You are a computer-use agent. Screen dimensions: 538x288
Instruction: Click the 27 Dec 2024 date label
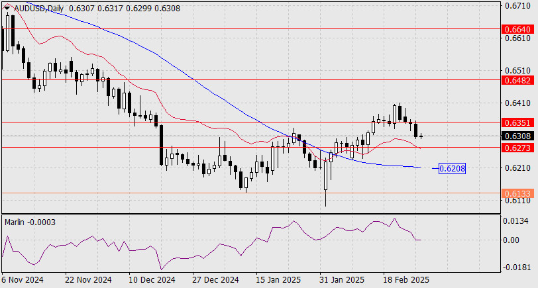pyautogui.click(x=215, y=280)
